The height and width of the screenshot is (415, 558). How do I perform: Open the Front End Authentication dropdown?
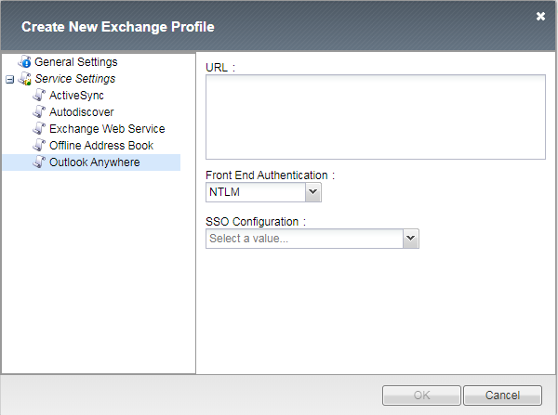click(x=312, y=192)
